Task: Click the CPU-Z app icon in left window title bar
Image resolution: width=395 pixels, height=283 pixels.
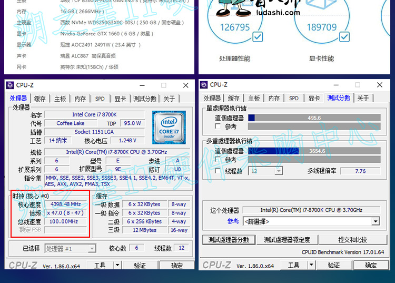Action: 10,85
